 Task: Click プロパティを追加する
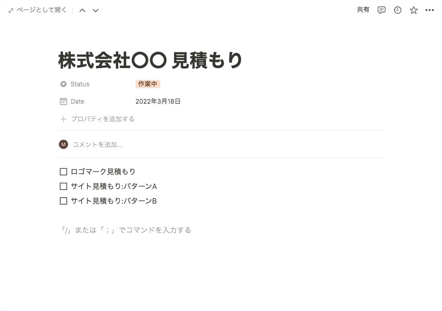[103, 119]
